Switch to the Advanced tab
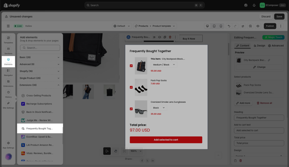 tap(276, 46)
